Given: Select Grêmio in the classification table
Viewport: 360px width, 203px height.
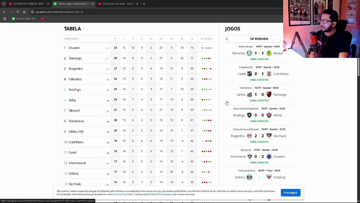Looking at the screenshot, I should coord(74,173).
